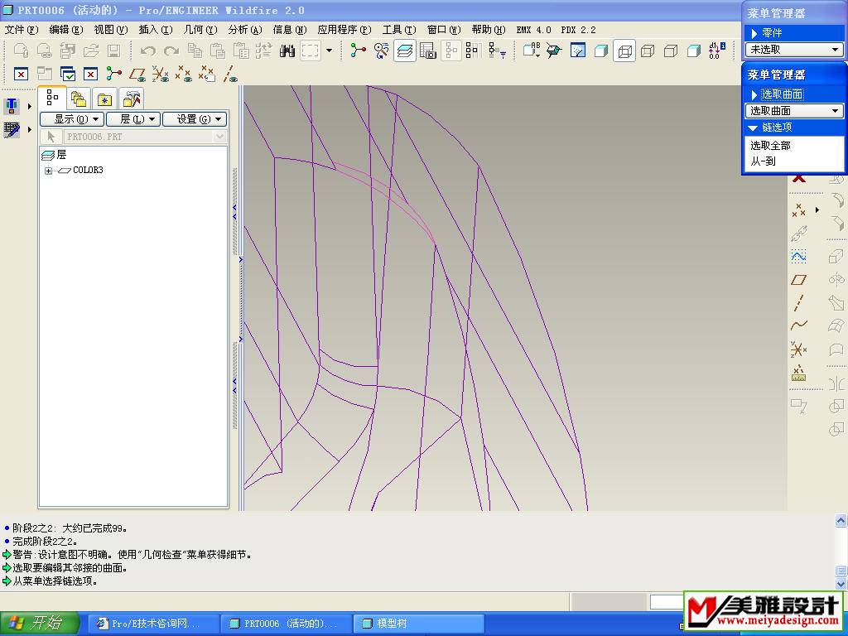Click the datum coordinate system tool
This screenshot has height=636, width=848.
(x=798, y=349)
